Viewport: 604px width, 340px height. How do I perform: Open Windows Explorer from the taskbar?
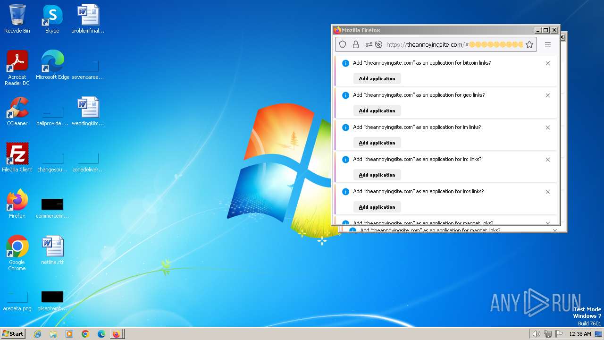click(x=53, y=334)
